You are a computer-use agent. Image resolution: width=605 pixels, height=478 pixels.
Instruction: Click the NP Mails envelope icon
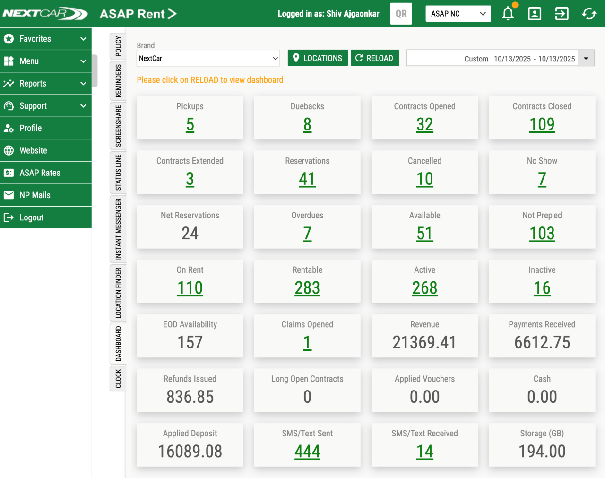tap(9, 195)
